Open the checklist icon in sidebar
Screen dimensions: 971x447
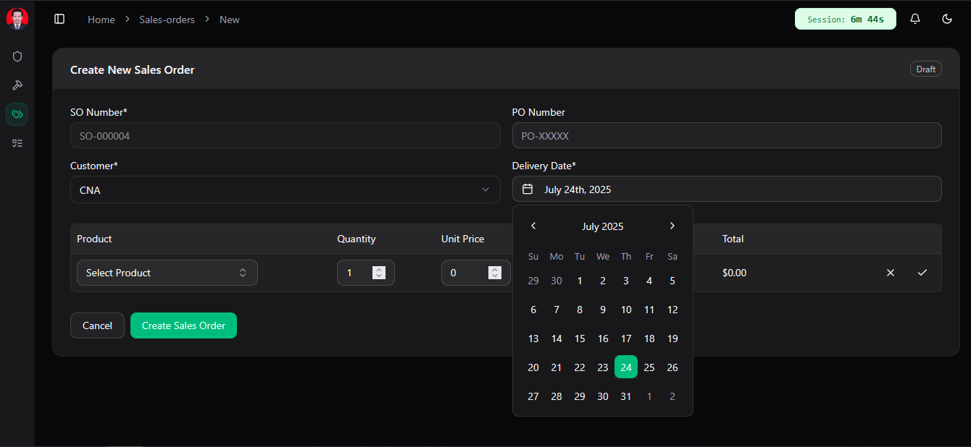coord(17,143)
